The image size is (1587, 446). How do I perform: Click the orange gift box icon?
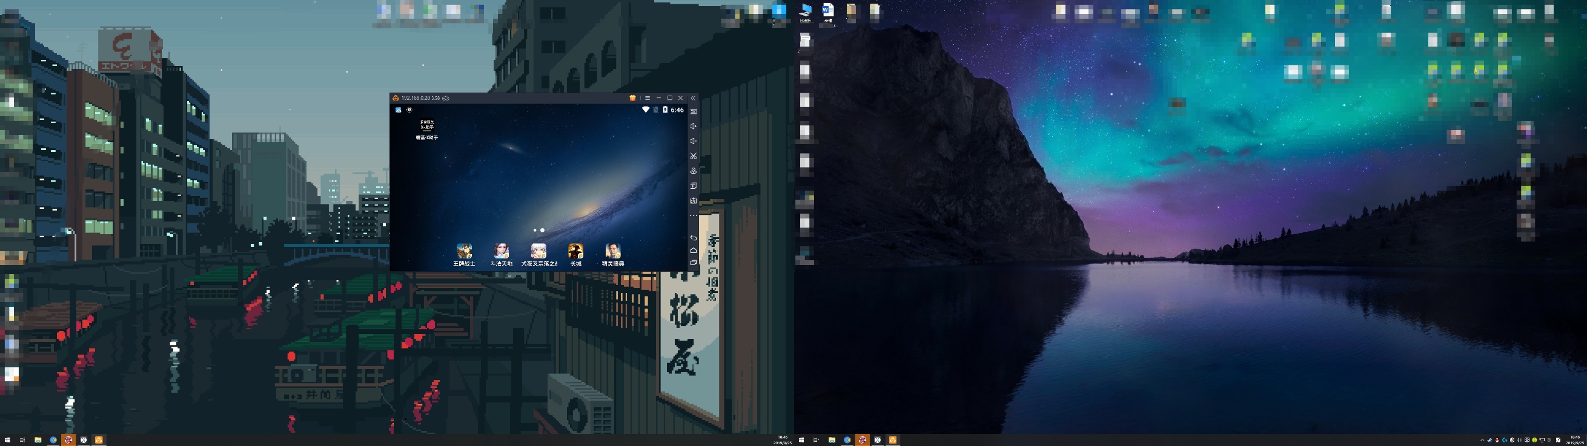click(632, 98)
